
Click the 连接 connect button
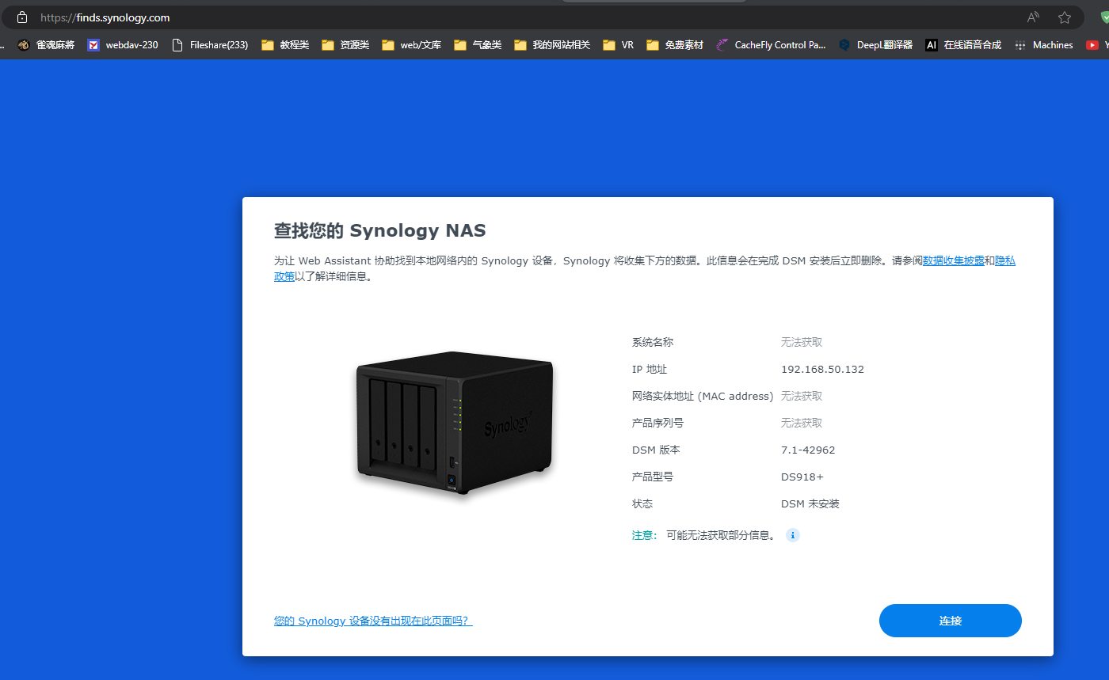coord(951,621)
